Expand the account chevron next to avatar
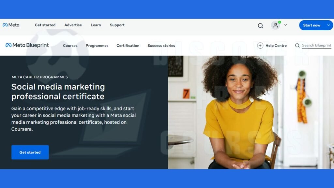334x188 pixels. pyautogui.click(x=286, y=25)
